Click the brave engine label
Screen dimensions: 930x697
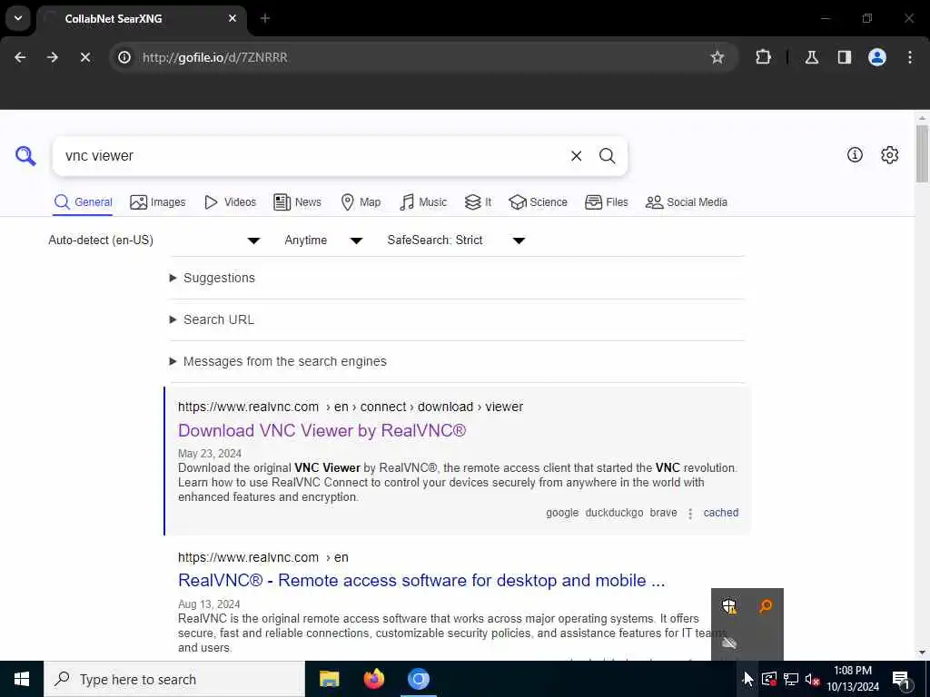point(663,513)
